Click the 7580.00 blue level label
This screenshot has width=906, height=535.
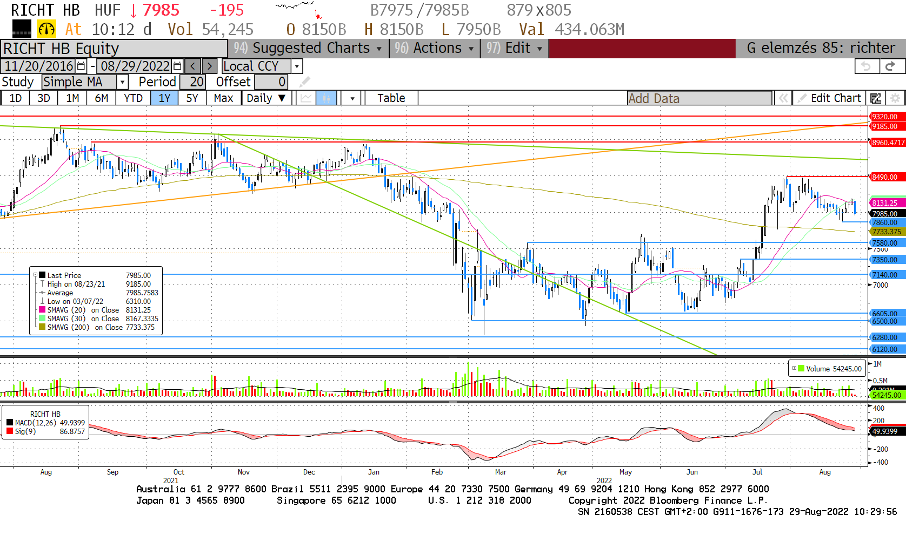pos(887,243)
